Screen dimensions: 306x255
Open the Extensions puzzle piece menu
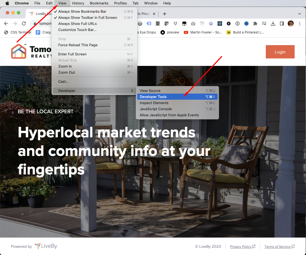click(x=255, y=24)
